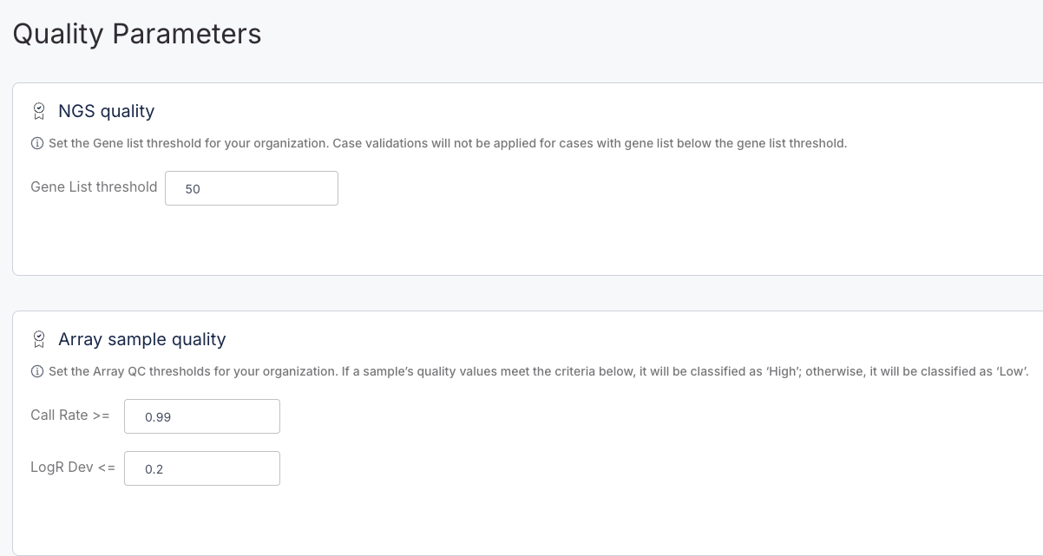Viewport: 1043px width, 556px height.
Task: Click the Array sample quality badge icon
Action: (38, 339)
